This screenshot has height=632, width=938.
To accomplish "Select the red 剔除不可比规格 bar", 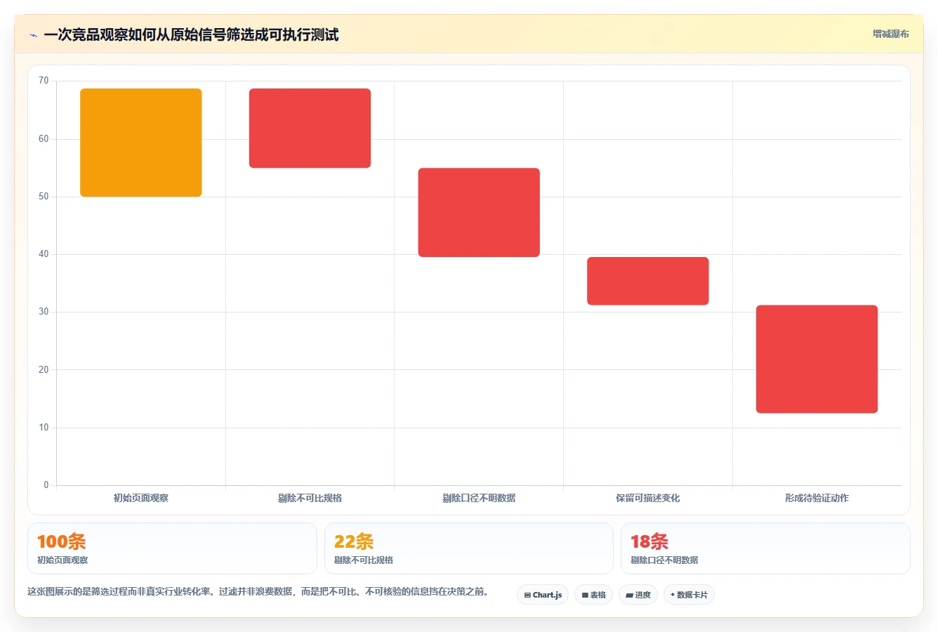I will (x=310, y=128).
